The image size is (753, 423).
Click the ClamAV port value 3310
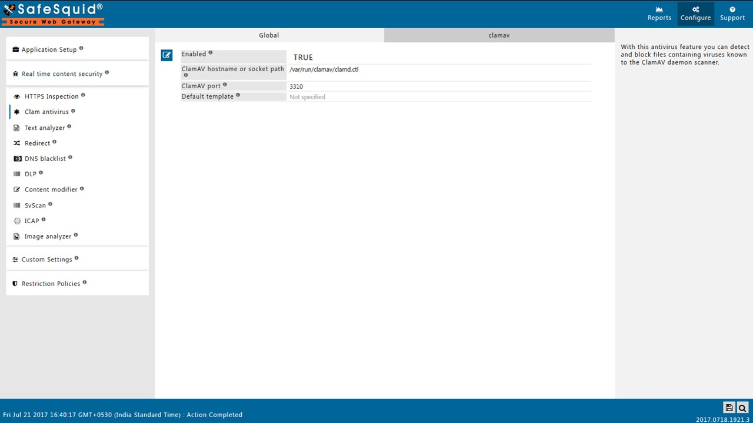(296, 86)
